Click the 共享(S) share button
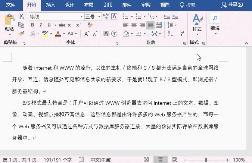This screenshot has height=163, width=252. coord(232,5)
